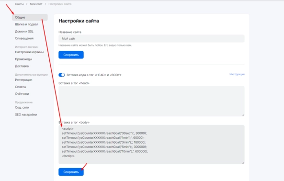Open Интеграции section
This screenshot has height=181, width=284.
tap(23, 80)
